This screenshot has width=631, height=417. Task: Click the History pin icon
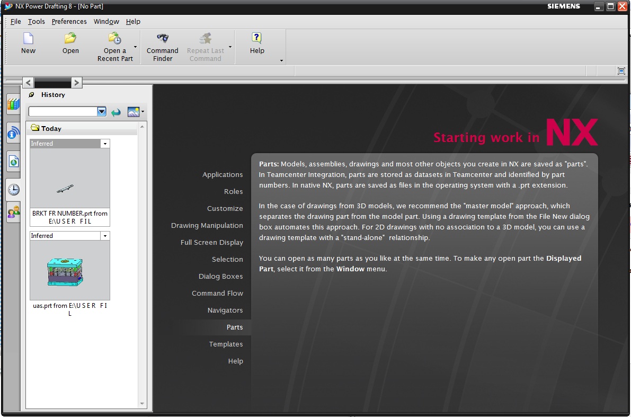click(31, 95)
